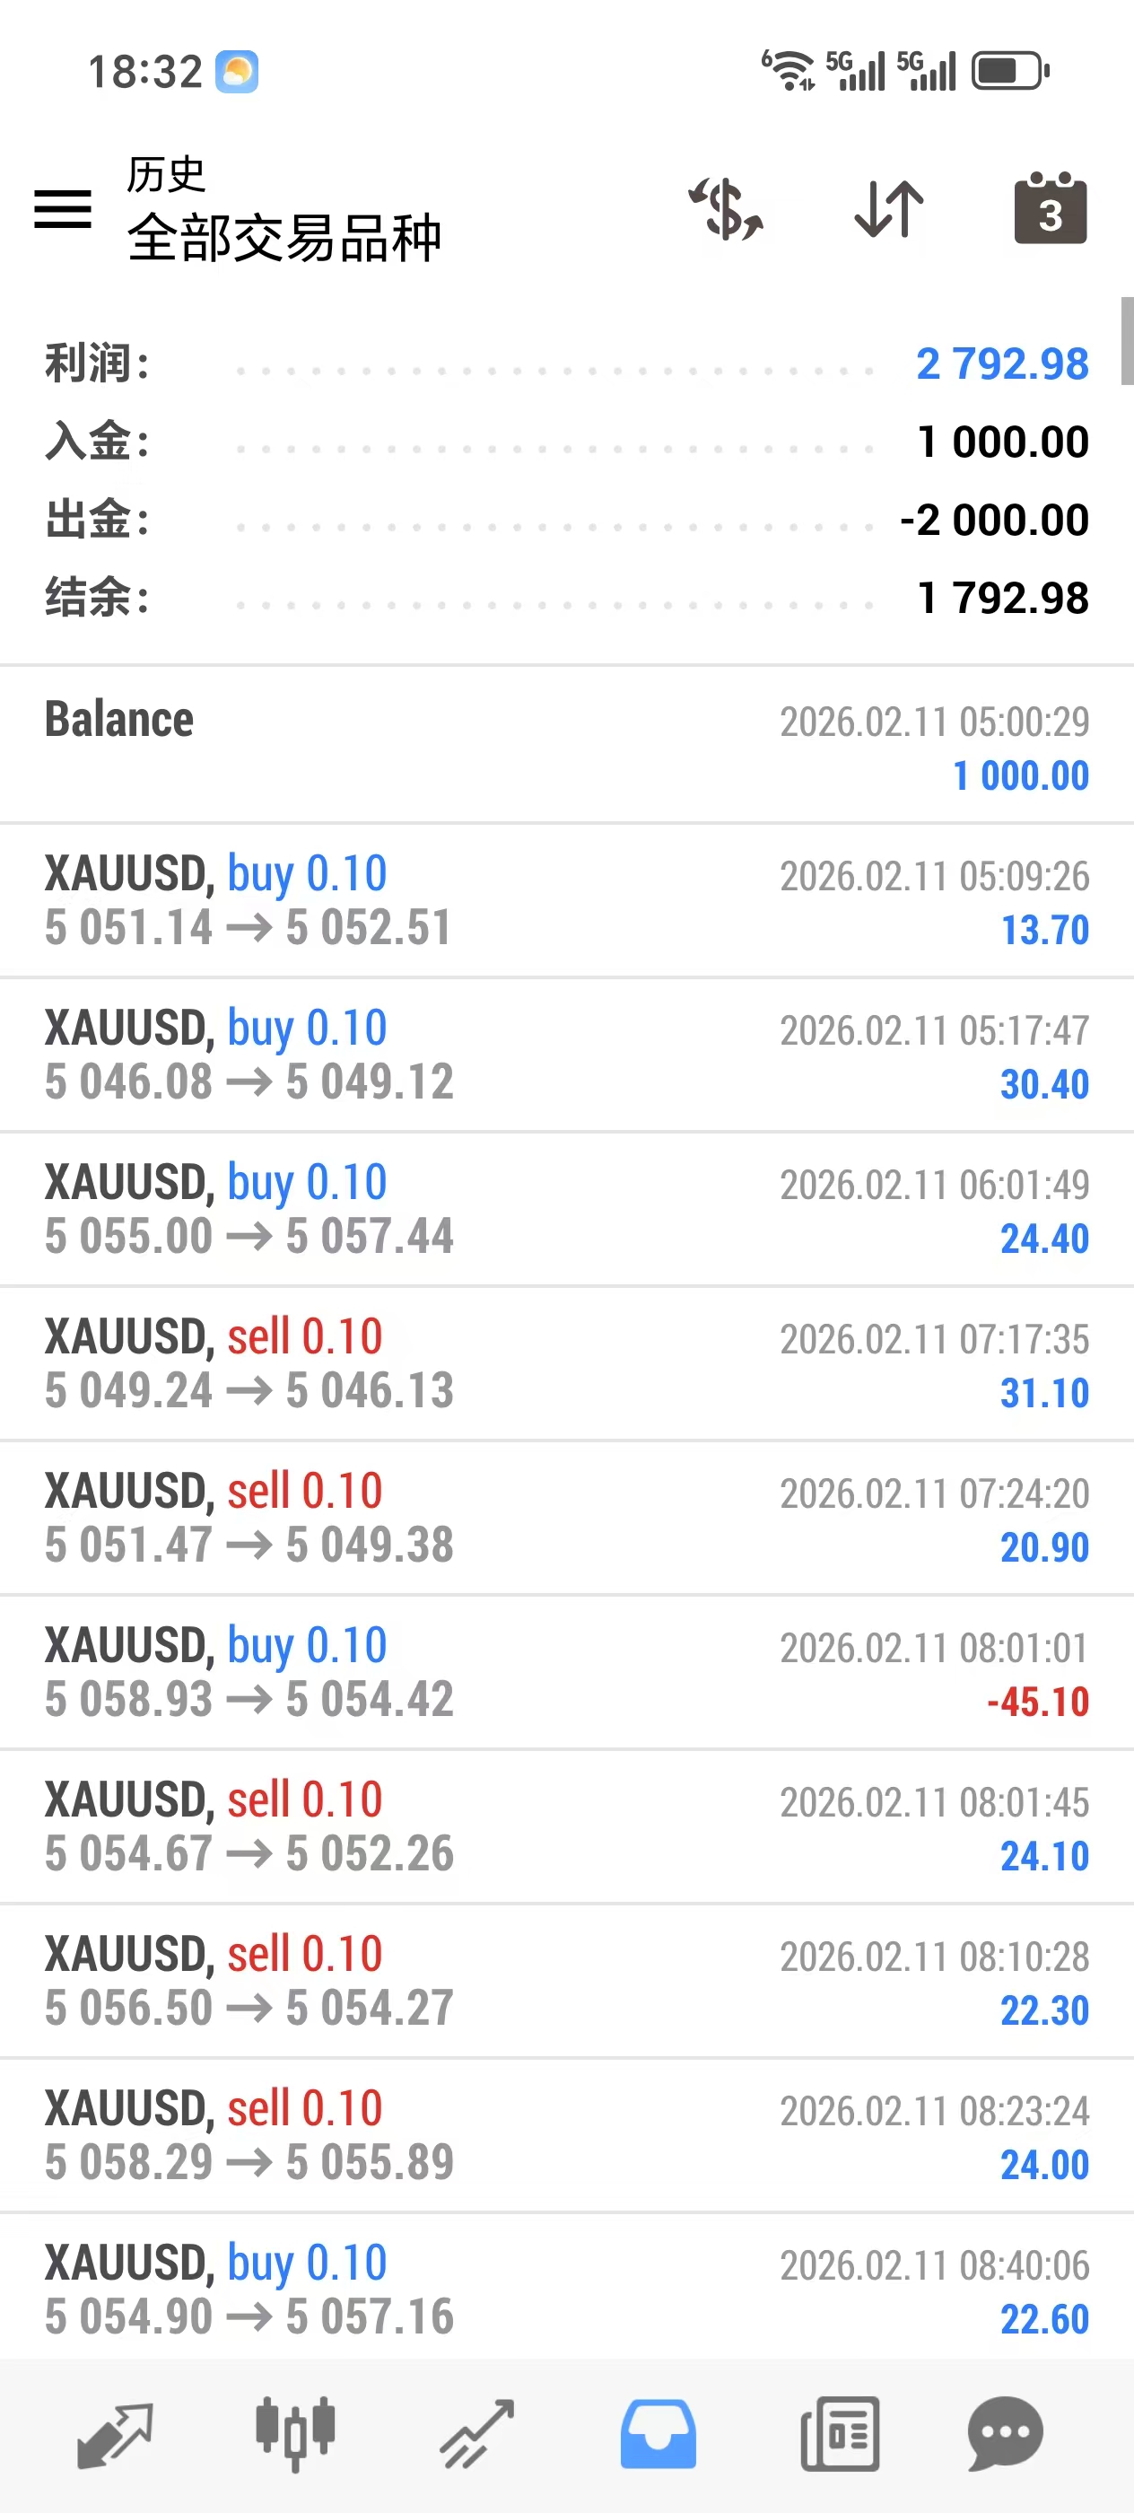Tap the currency symbol filter icon
Viewport: 1134px width, 2513px height.
[726, 209]
